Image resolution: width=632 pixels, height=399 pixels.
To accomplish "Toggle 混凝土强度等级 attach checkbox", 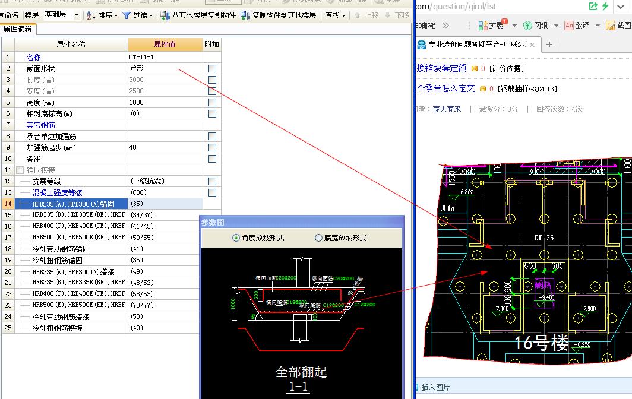I will pyautogui.click(x=212, y=192).
